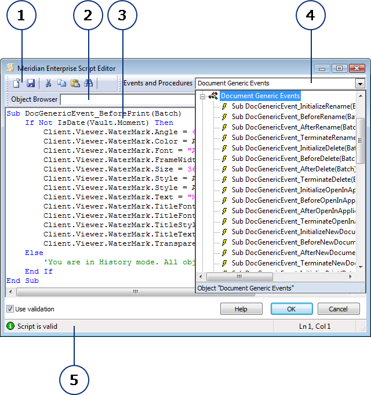Click the event tree scroll right arrow
Image resolution: width=371 pixels, height=395 pixels.
(x=350, y=277)
